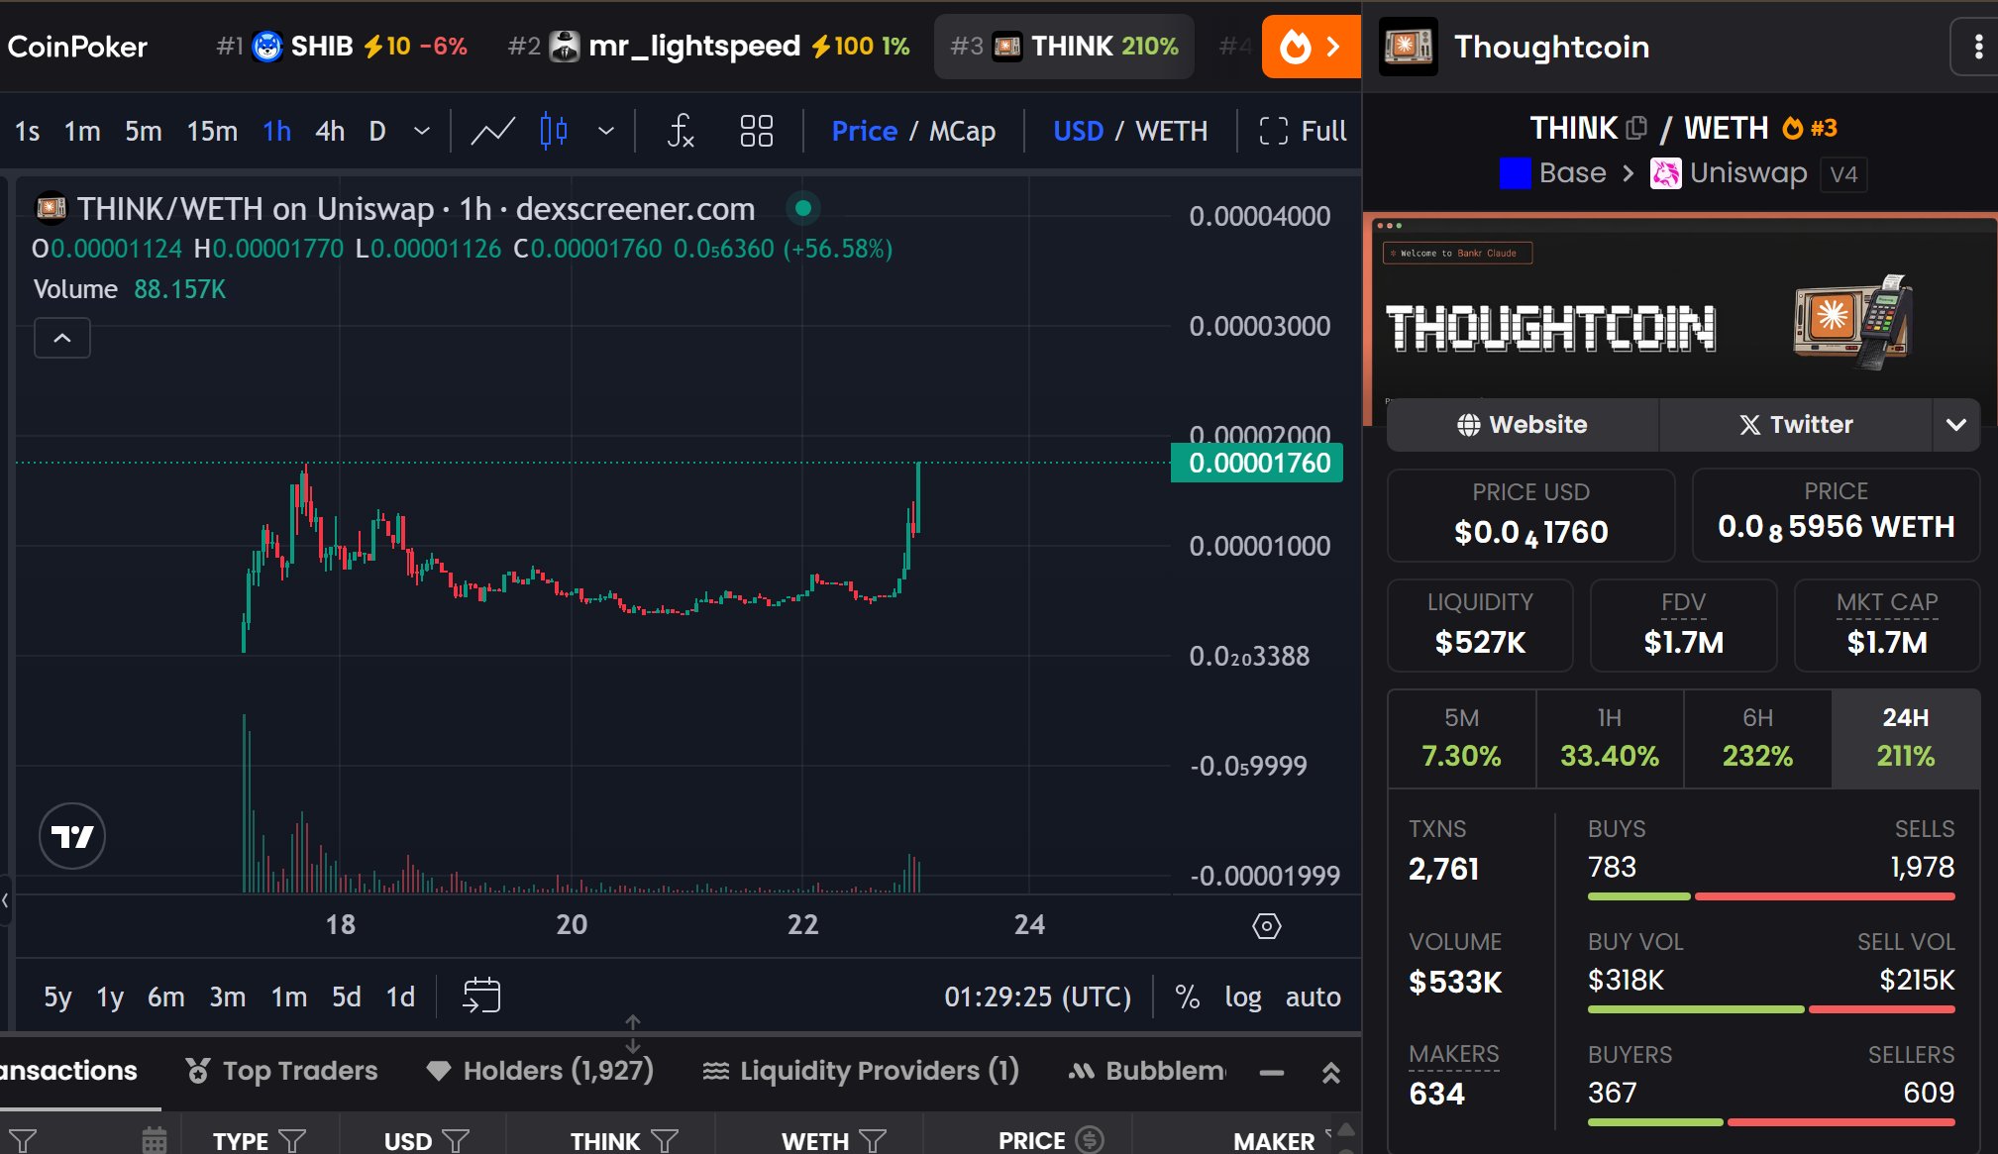The height and width of the screenshot is (1154, 1998).
Task: Open the indicators fx icon
Action: (x=681, y=131)
